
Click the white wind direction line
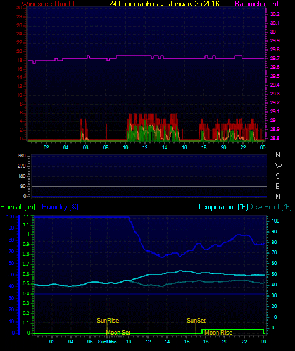pos(149,187)
